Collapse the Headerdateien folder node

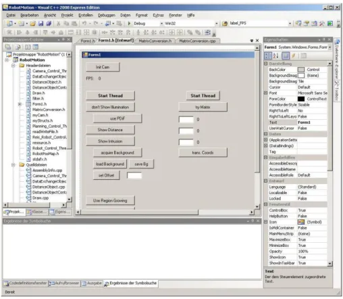click(x=14, y=66)
